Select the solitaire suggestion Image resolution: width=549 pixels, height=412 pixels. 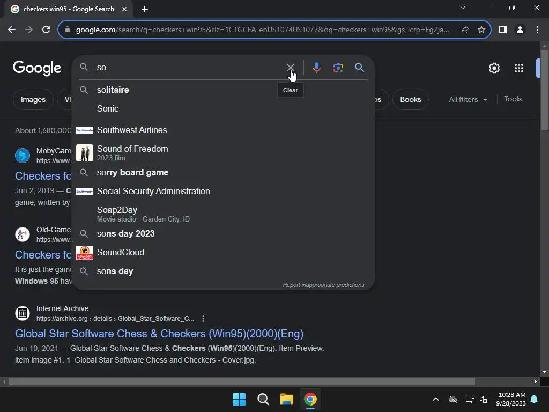[x=223, y=90]
